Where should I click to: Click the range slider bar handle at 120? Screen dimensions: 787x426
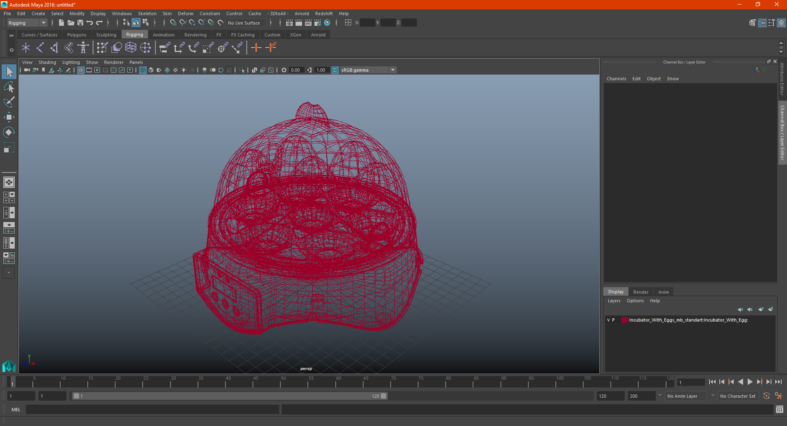(384, 396)
